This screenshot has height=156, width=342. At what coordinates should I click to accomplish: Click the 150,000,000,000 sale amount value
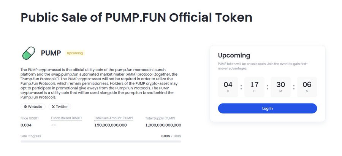pos(110,125)
